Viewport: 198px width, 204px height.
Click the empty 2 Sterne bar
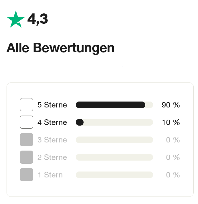point(114,157)
